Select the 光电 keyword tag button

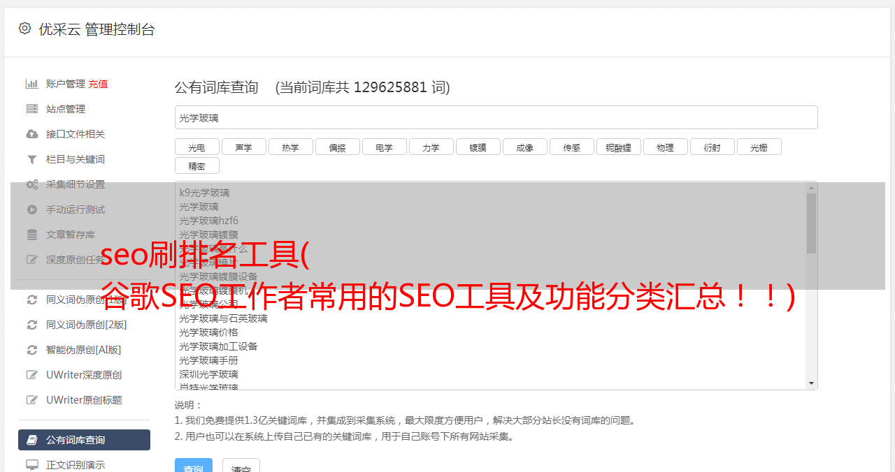[x=196, y=147]
